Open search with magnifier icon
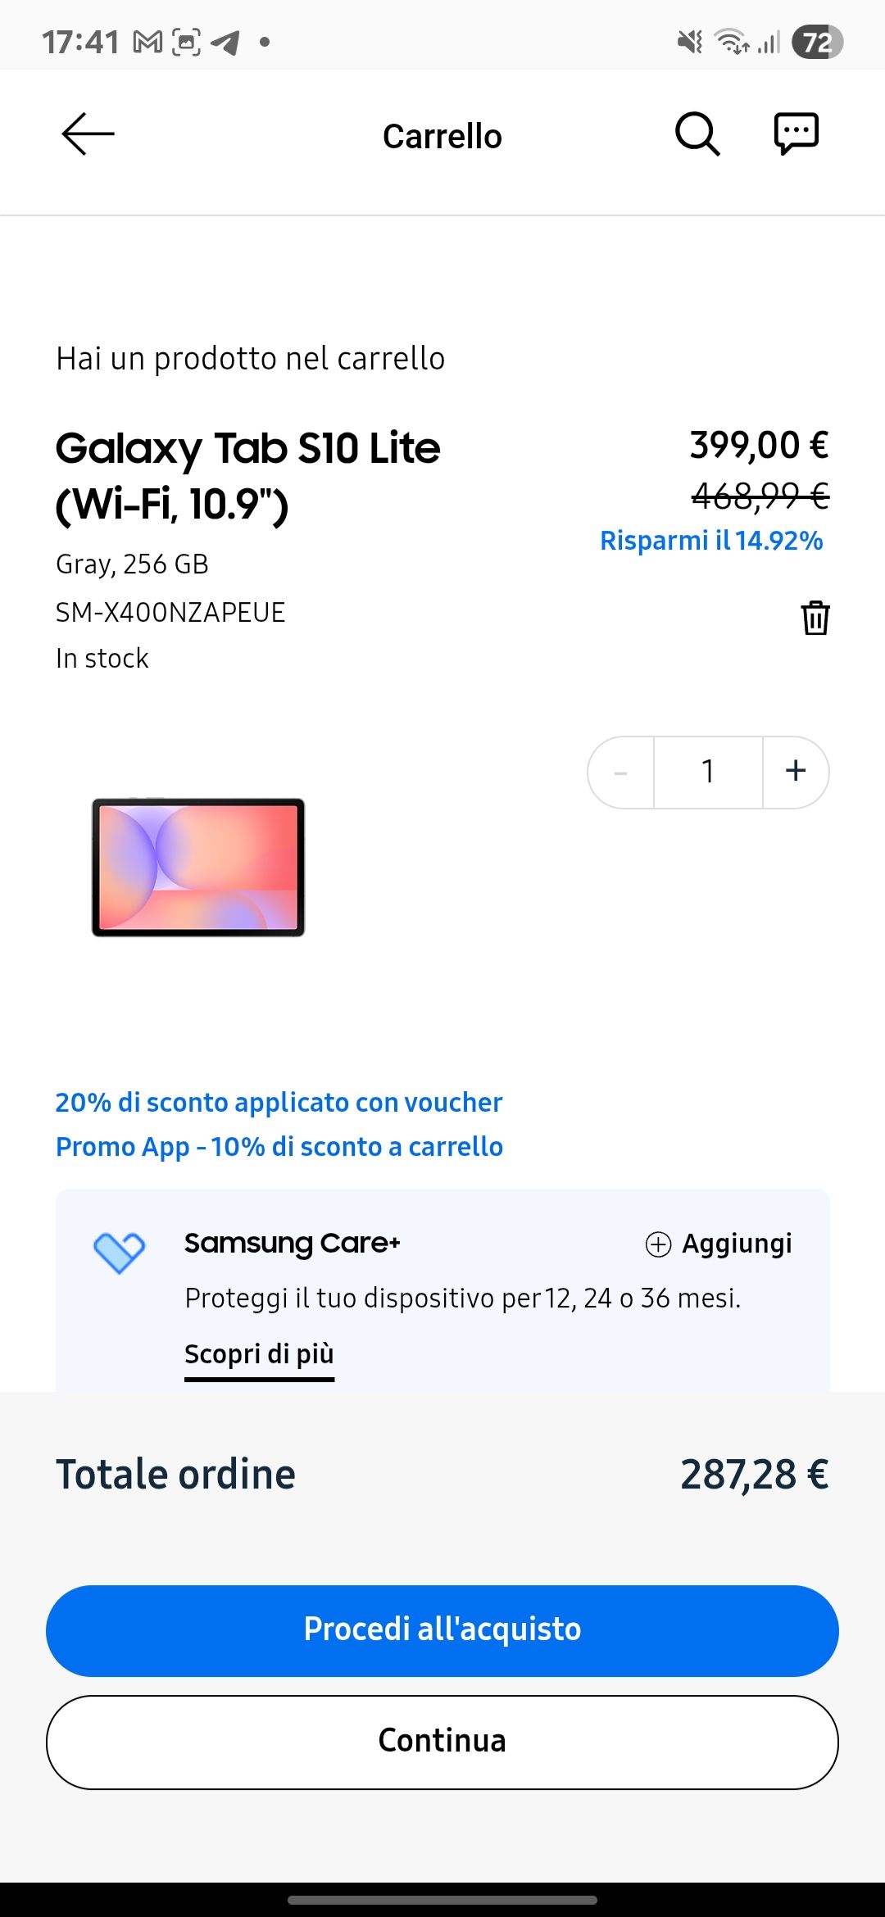The width and height of the screenshot is (885, 1917). click(x=697, y=134)
